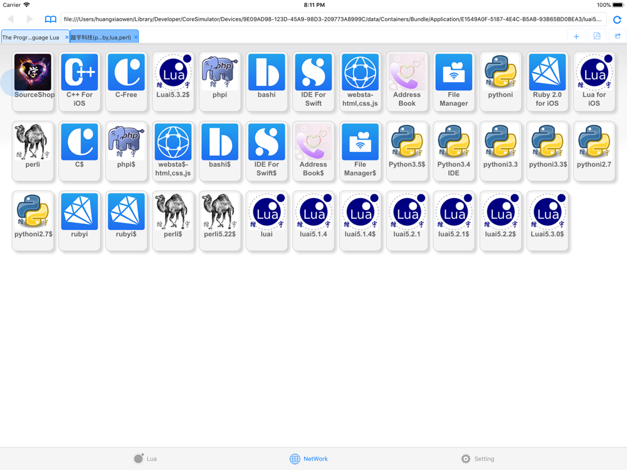This screenshot has height=470, width=627.
Task: Open the luai5.2.2$ app
Action: (500, 221)
